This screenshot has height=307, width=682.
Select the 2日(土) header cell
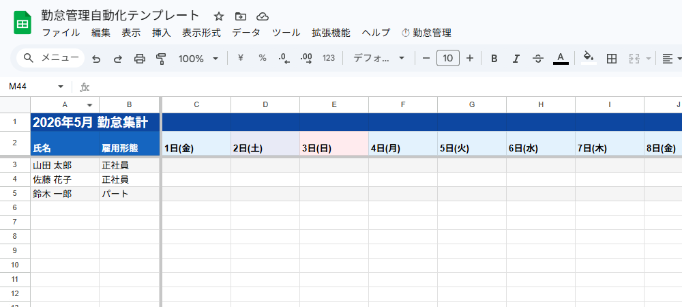point(265,143)
